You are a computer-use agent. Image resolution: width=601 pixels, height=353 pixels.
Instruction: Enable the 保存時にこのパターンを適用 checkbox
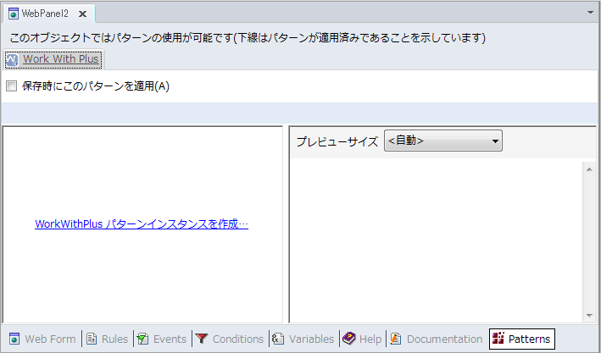12,86
